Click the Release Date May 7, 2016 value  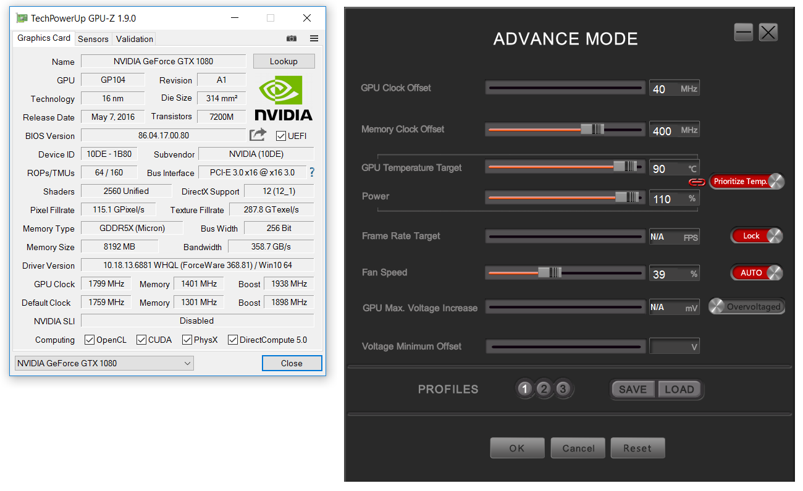pyautogui.click(x=112, y=117)
